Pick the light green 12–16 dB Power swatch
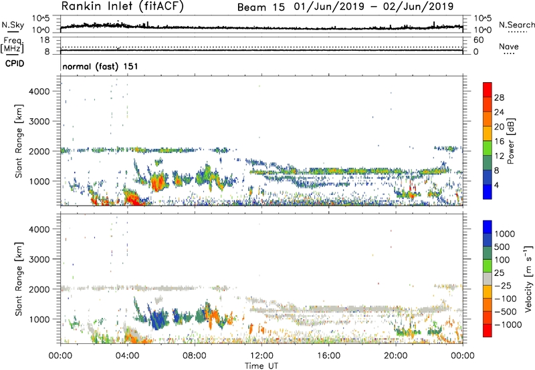Image resolution: width=535 pixels, height=370 pixels. (x=488, y=148)
